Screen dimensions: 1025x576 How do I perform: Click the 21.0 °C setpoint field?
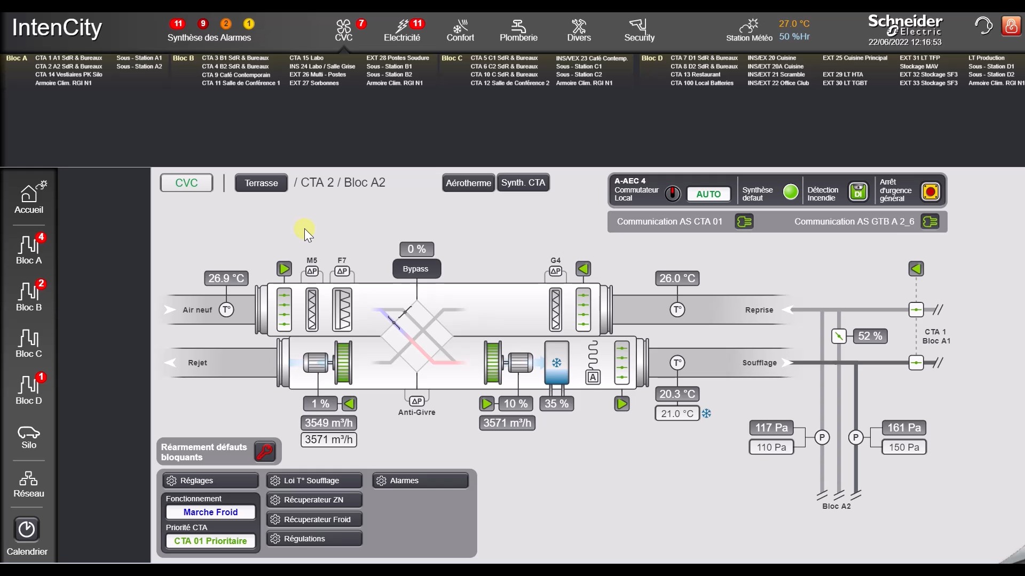tap(677, 414)
